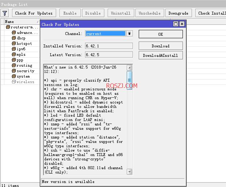Maximize the Check For Updates dialog

click(176, 24)
